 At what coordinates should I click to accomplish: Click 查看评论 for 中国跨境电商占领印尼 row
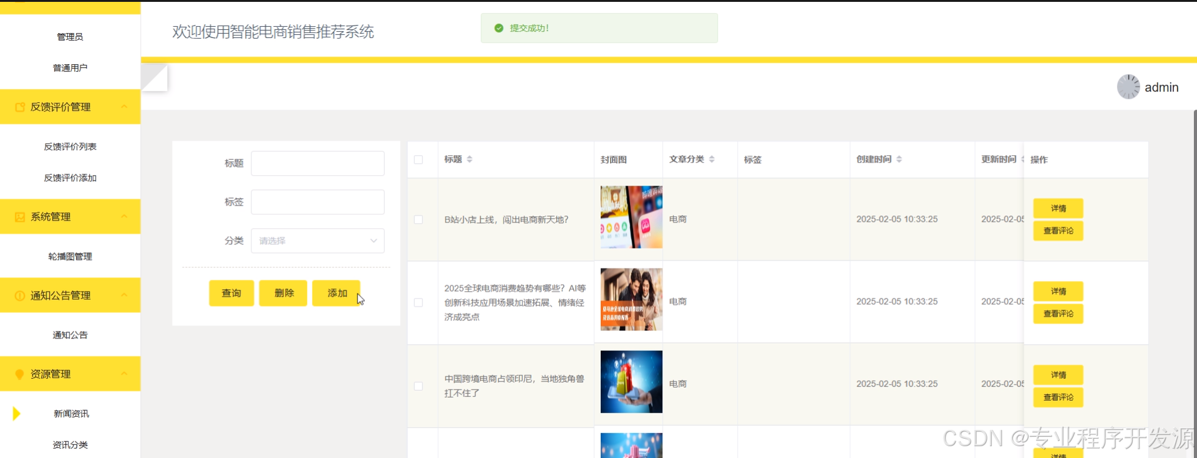[1059, 397]
